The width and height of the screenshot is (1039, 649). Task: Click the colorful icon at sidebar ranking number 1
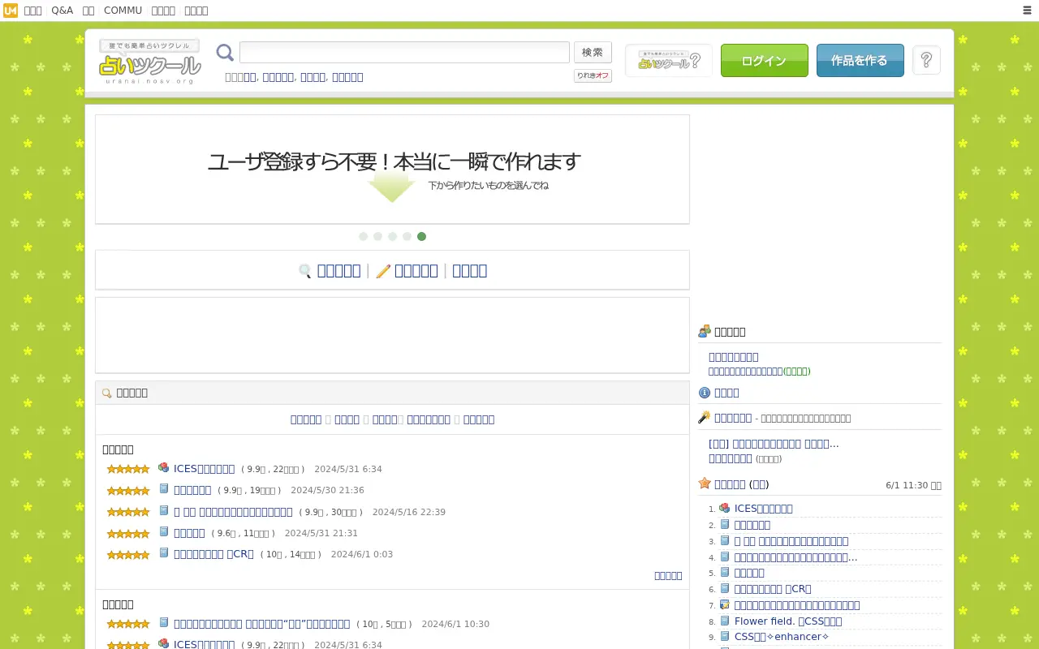[x=725, y=508]
